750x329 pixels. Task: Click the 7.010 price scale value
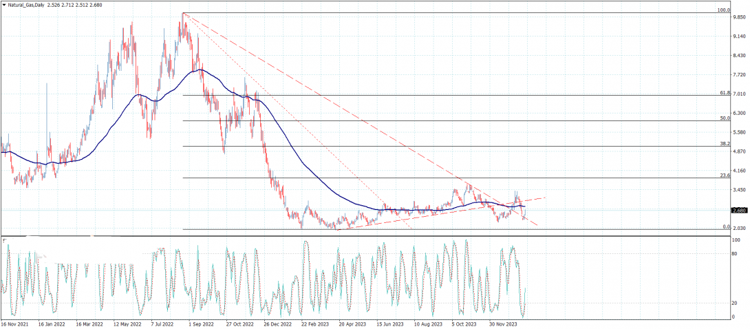[739, 94]
